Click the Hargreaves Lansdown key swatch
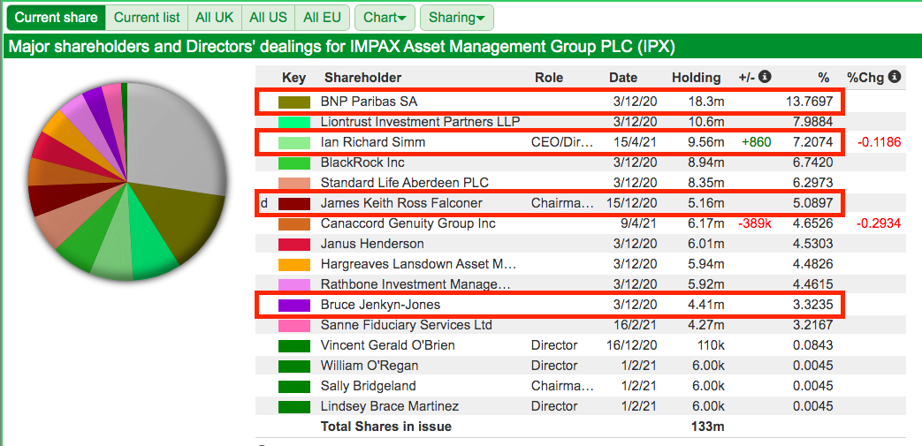 294,264
